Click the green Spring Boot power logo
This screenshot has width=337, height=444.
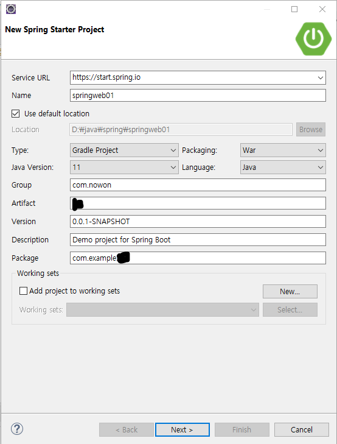[x=313, y=38]
